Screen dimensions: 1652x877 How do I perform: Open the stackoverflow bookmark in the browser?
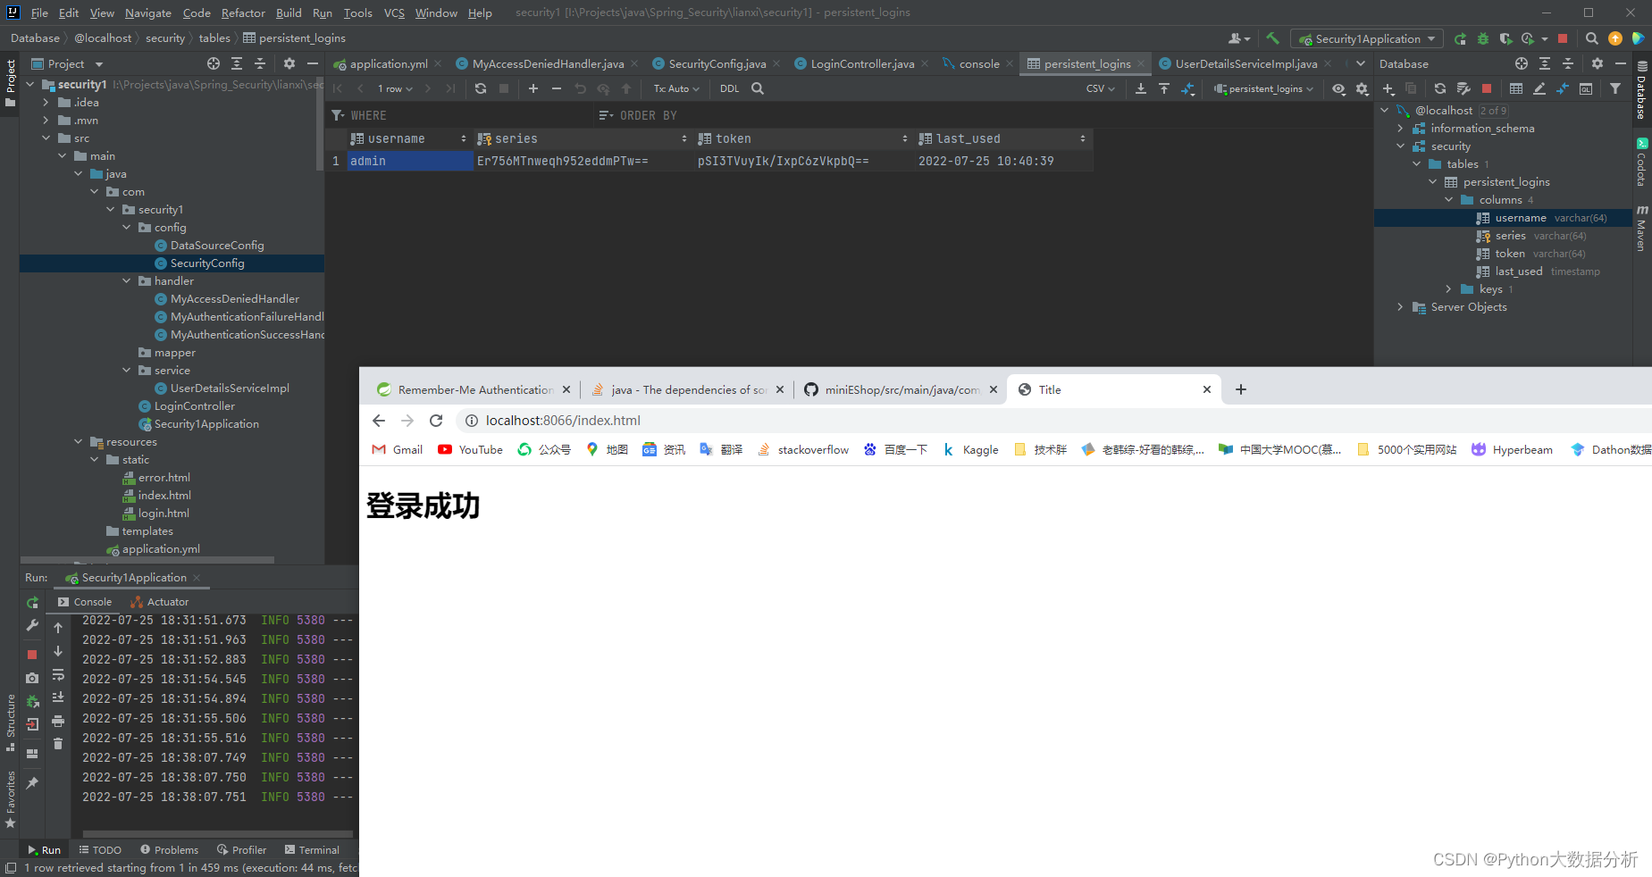803,449
